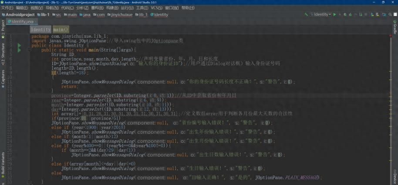Click the grayed Apply Changes icon
398x185 pixels.
coord(340,15)
